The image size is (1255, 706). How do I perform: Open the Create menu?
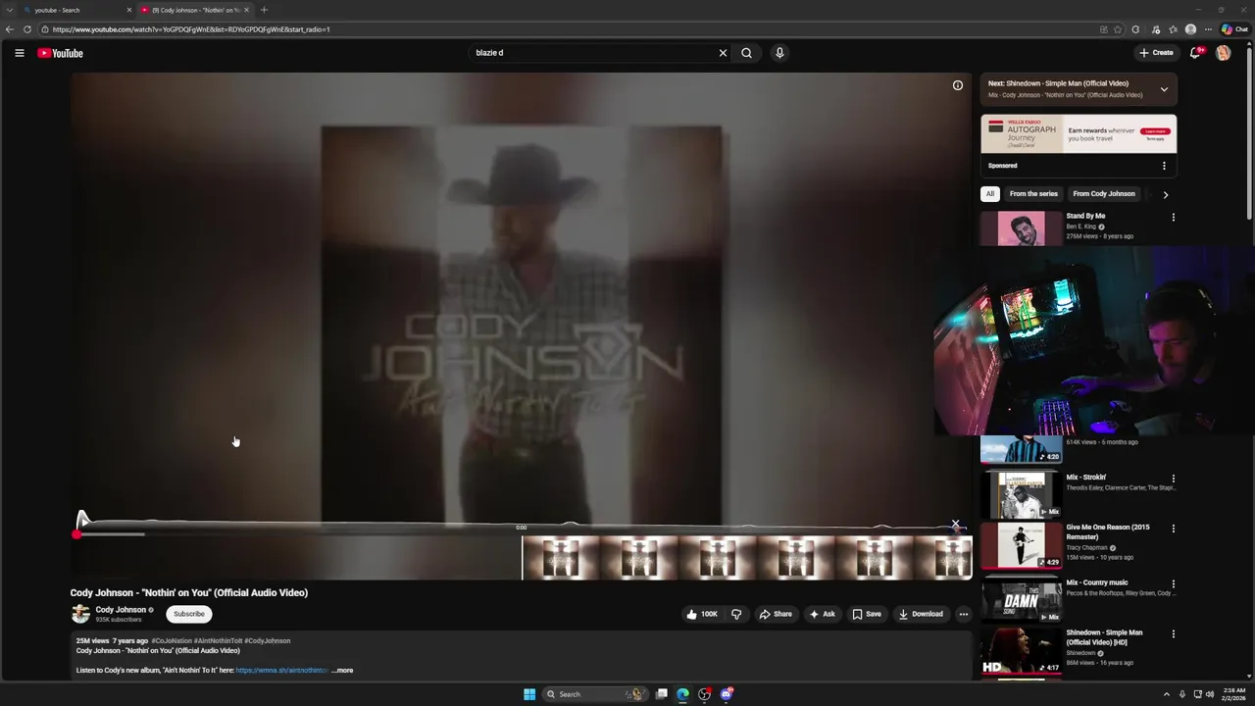point(1156,53)
